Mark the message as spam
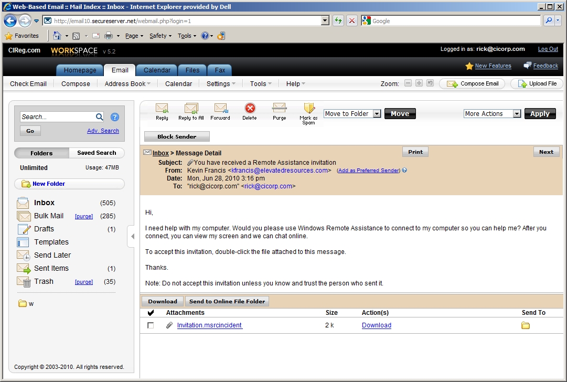Viewport: 567px width, 382px height. (x=309, y=108)
